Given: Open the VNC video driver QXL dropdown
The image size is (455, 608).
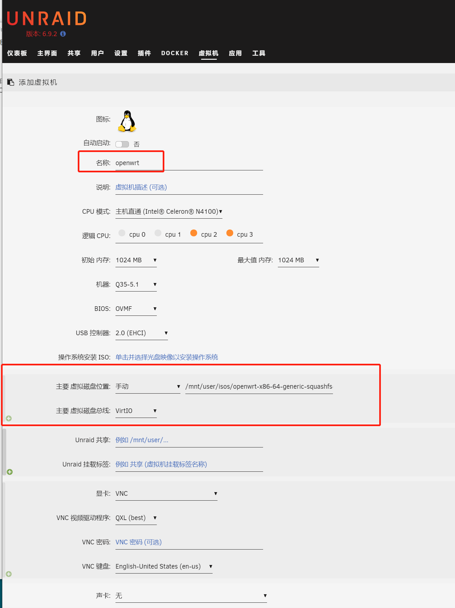Looking at the screenshot, I should [x=136, y=518].
